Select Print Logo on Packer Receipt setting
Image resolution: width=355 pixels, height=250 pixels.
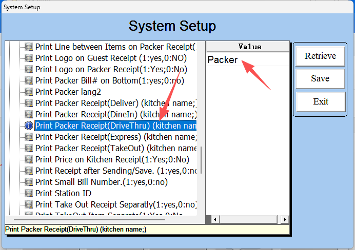111,69
